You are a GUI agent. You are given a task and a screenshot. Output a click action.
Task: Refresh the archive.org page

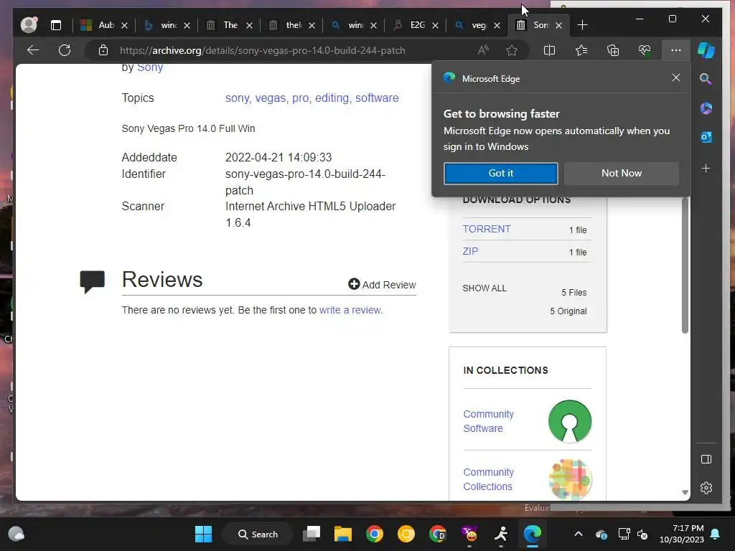pyautogui.click(x=65, y=50)
